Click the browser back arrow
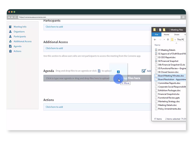Screen dimensions: 193x144 click(x=9, y=17)
